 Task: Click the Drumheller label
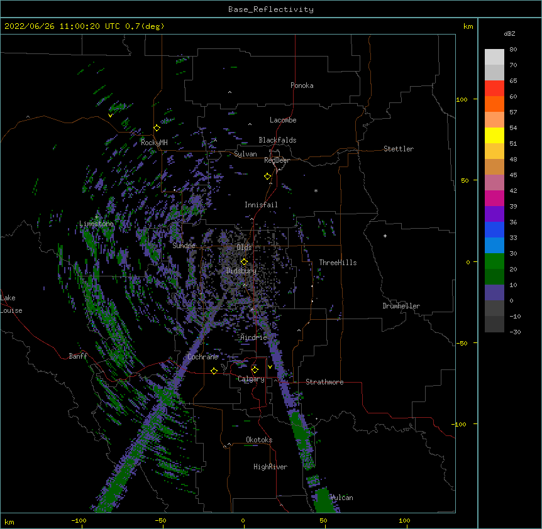(401, 306)
